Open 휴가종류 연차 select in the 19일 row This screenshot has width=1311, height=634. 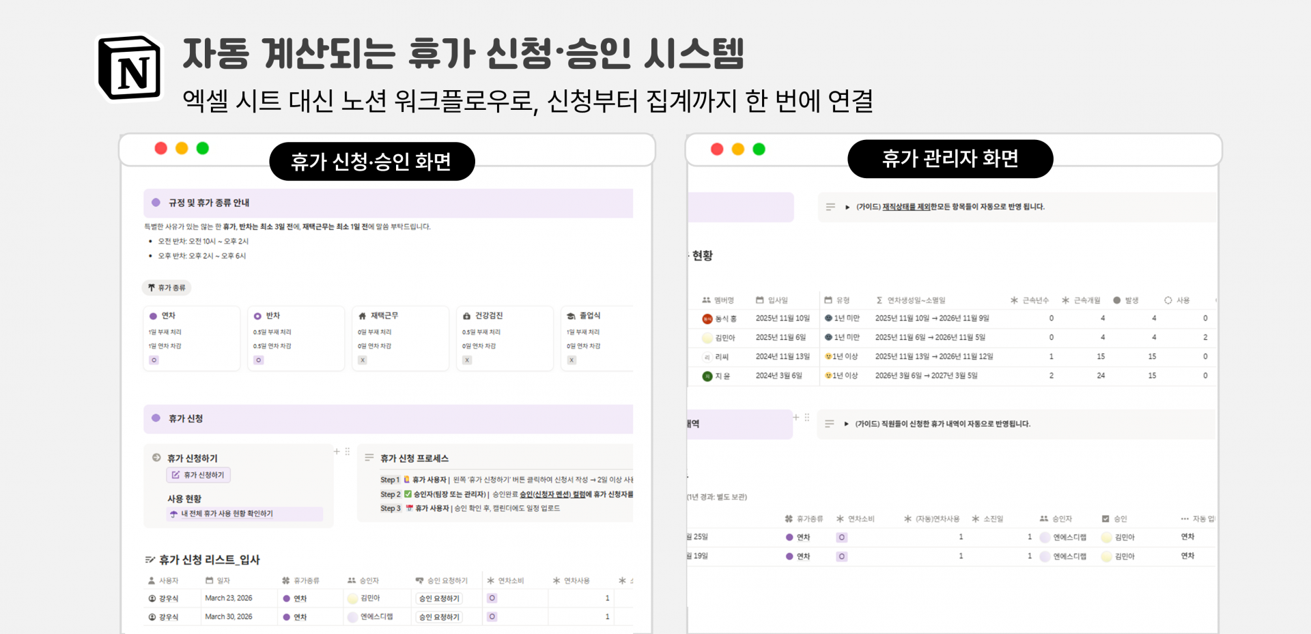798,557
